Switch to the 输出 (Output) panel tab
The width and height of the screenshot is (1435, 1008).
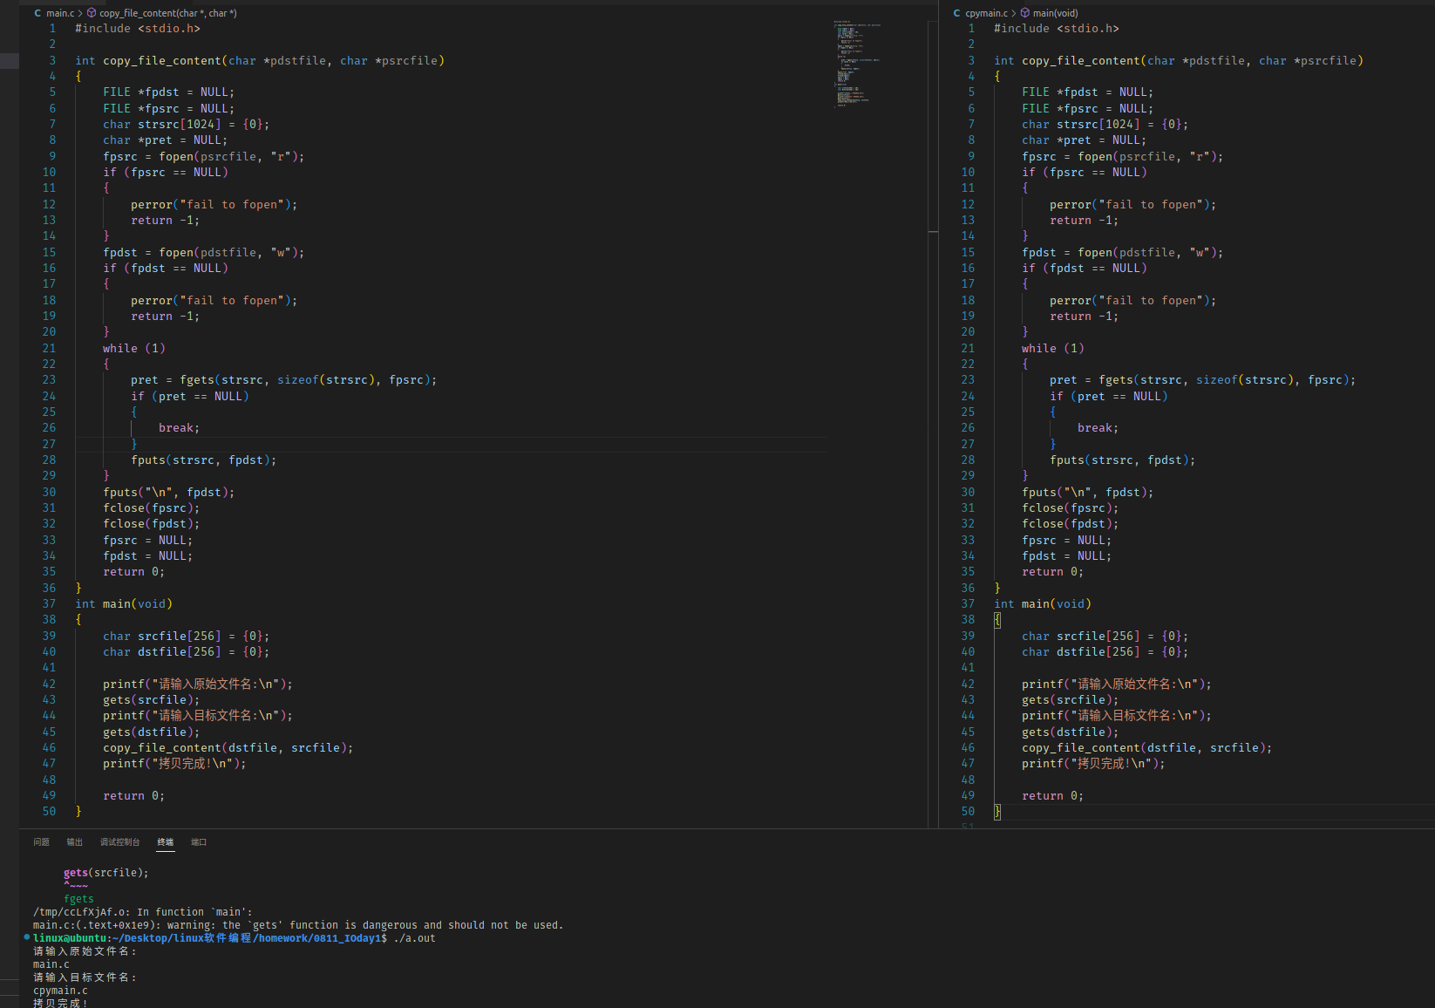point(74,842)
